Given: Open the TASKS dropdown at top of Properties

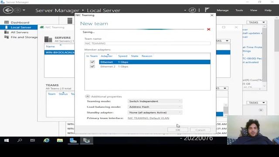Looking at the screenshot, I should coord(257,22).
